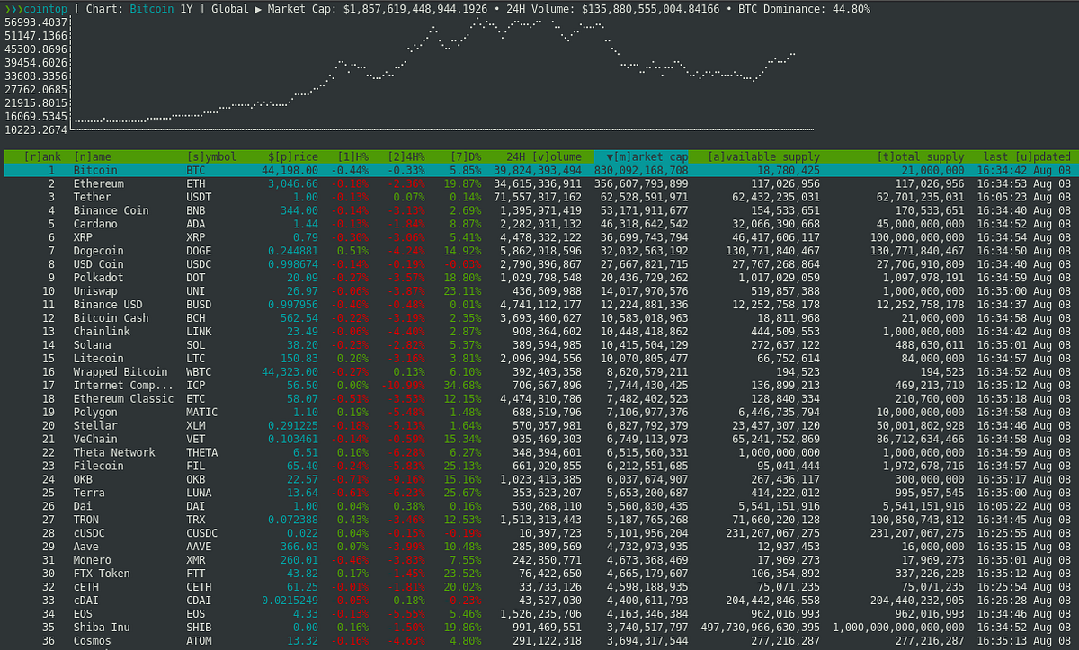Select the VeChain row name
The width and height of the screenshot is (1079, 650).
95,440
